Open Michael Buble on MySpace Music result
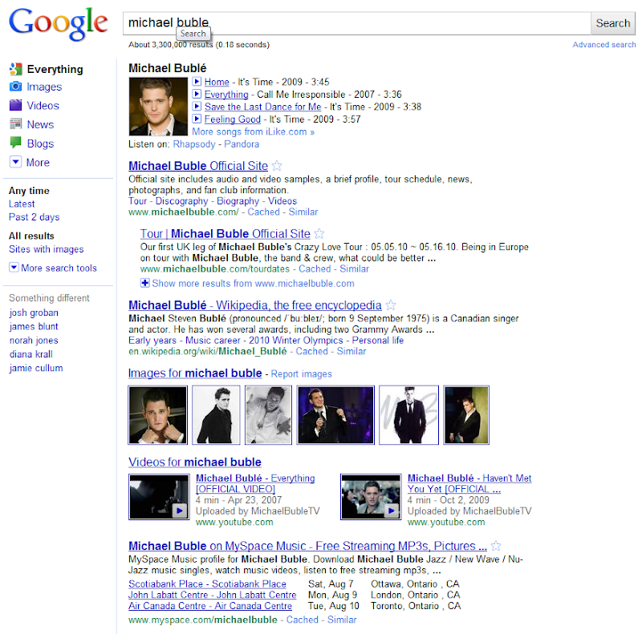This screenshot has height=634, width=642. (x=307, y=546)
